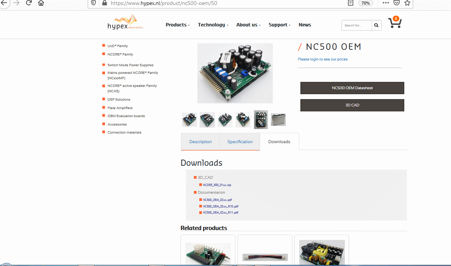Viewport: 451px width, 266px height.
Task: Click the browser forward arrow
Action: [x=16, y=3]
